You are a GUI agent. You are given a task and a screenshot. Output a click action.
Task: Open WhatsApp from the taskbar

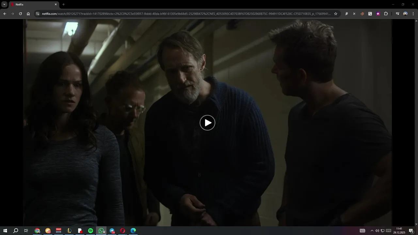tap(101, 231)
